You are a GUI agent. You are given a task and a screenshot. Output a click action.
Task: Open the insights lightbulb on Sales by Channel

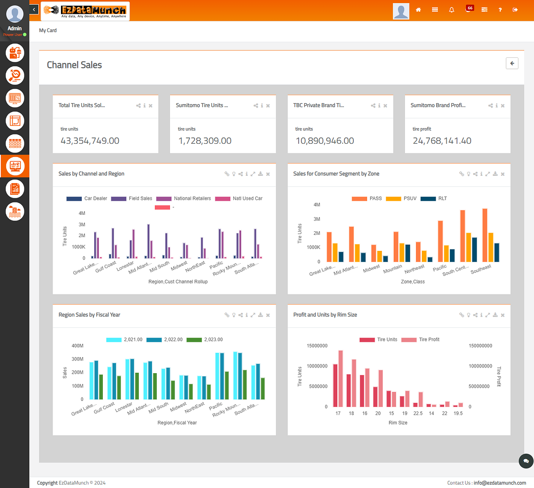point(234,174)
